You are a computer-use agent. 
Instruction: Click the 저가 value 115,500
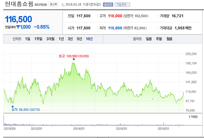tap(115, 28)
